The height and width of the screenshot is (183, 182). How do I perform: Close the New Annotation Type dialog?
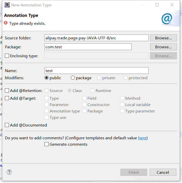[172, 5]
